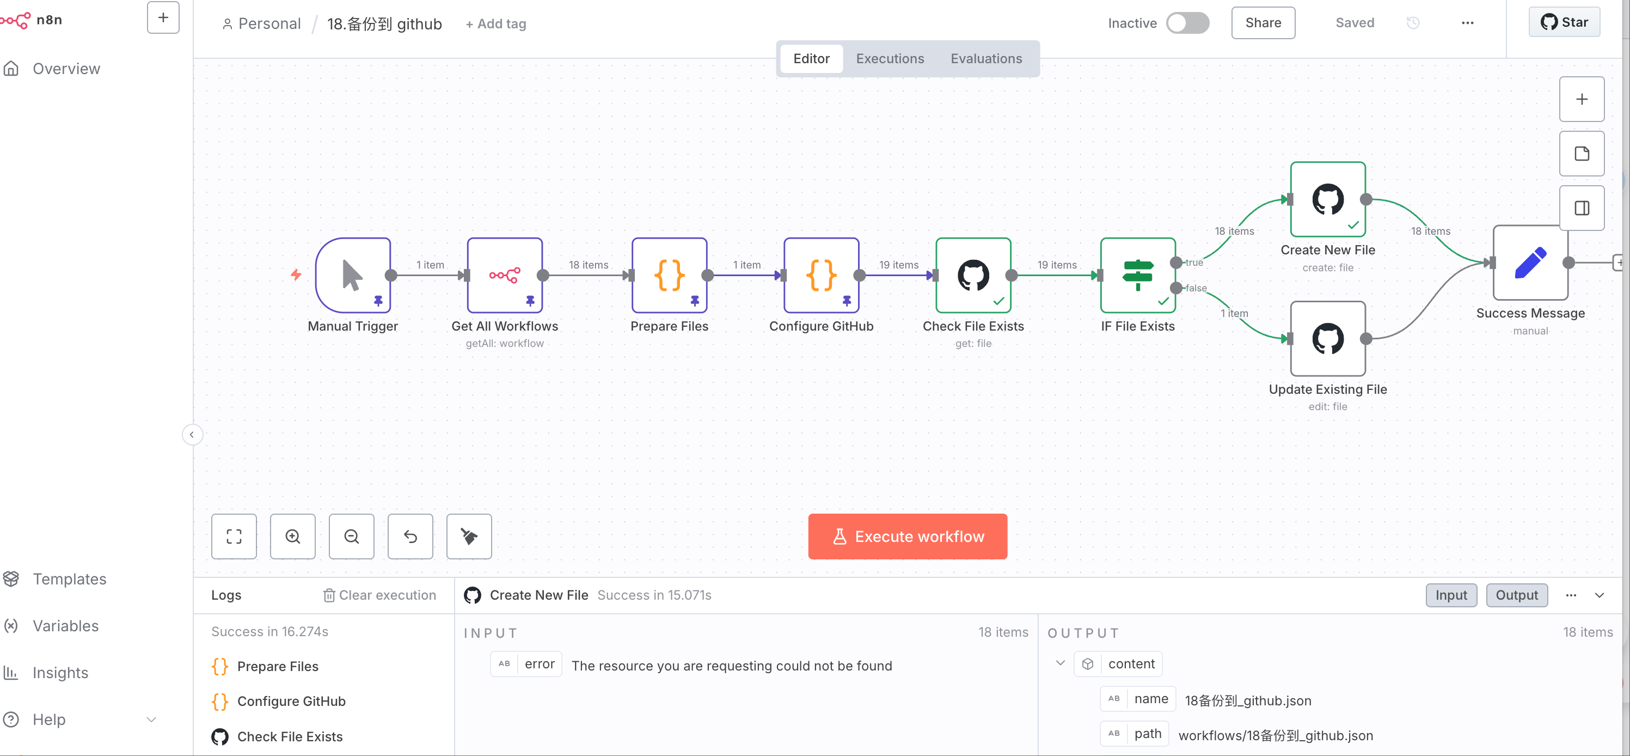Select the Configure GitHub code node
The height and width of the screenshot is (756, 1630).
[820, 275]
